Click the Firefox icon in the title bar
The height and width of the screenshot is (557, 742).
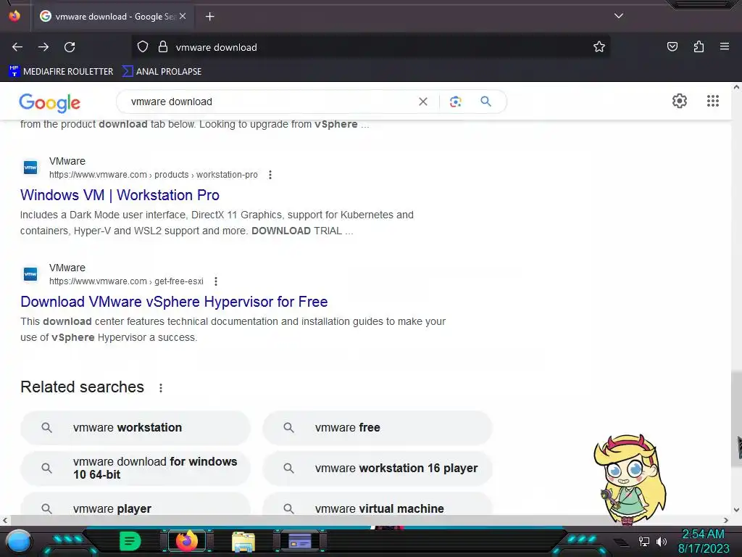[x=14, y=16]
